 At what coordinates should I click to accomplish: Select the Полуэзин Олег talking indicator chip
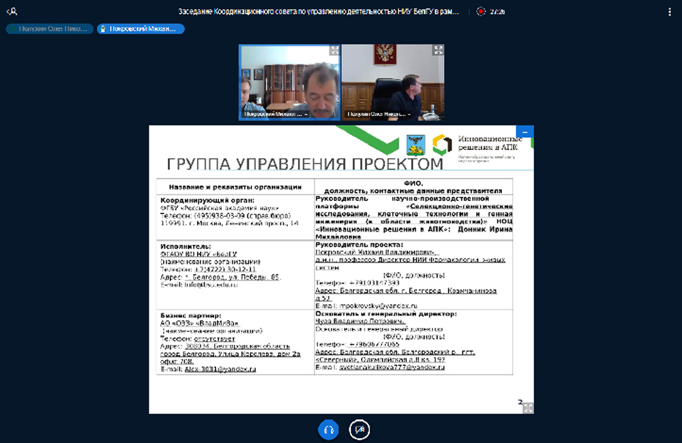point(49,29)
